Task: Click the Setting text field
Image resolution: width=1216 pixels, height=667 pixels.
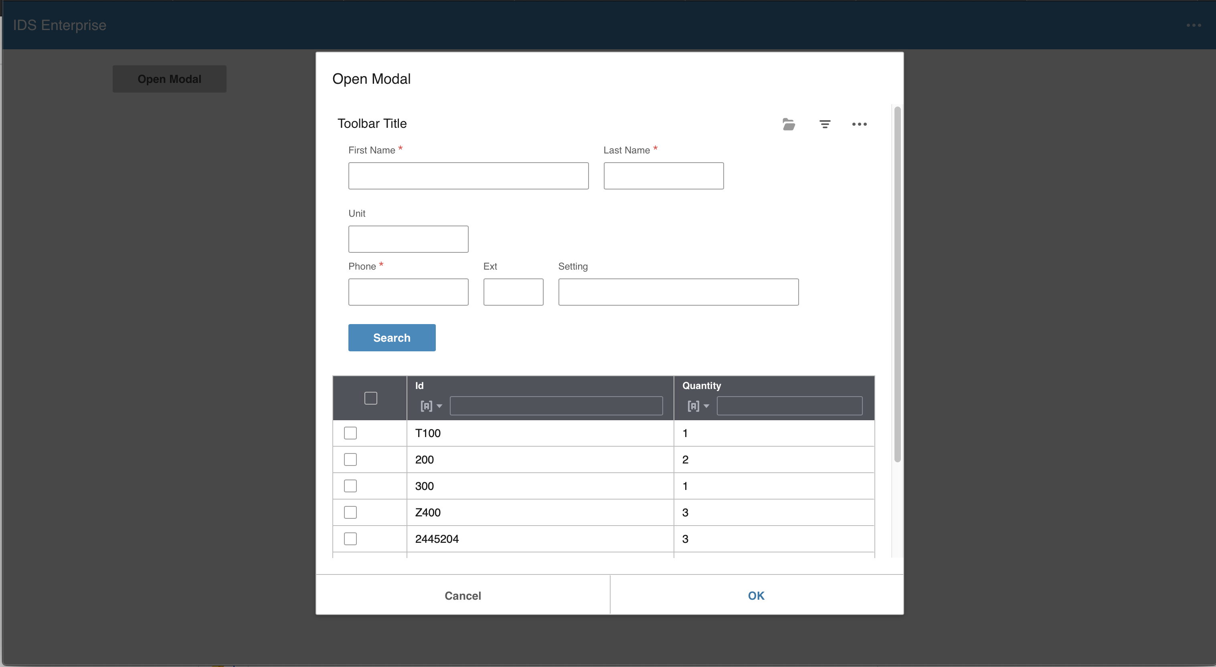Action: coord(678,292)
